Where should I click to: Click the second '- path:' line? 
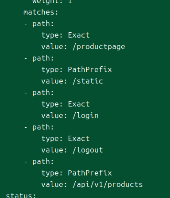pyautogui.click(x=39, y=58)
